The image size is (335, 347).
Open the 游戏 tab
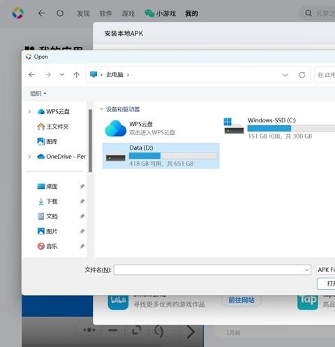128,13
